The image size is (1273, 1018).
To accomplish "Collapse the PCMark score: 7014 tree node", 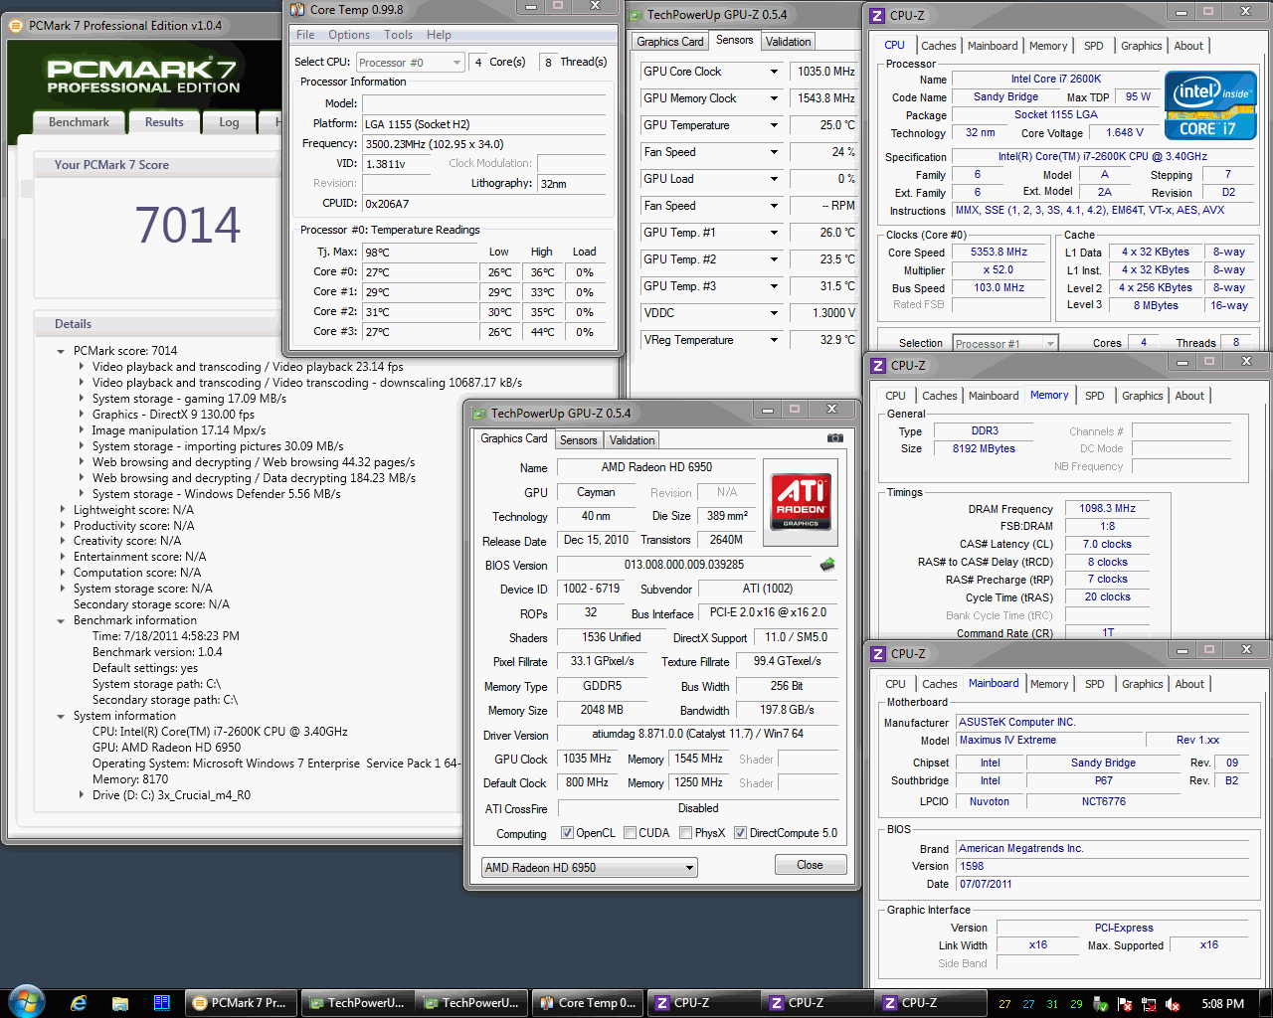I will [62, 351].
